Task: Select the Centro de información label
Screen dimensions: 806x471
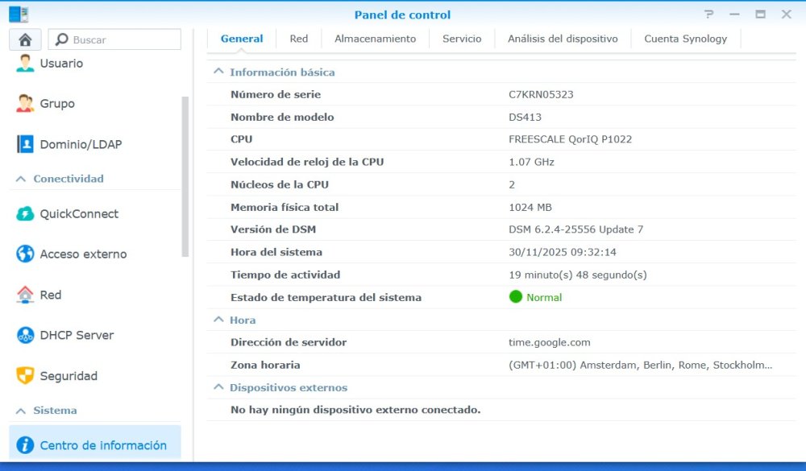Action: (103, 444)
